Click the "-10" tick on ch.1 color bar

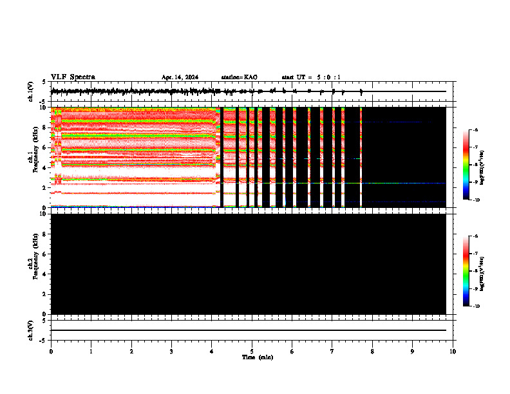point(476,200)
